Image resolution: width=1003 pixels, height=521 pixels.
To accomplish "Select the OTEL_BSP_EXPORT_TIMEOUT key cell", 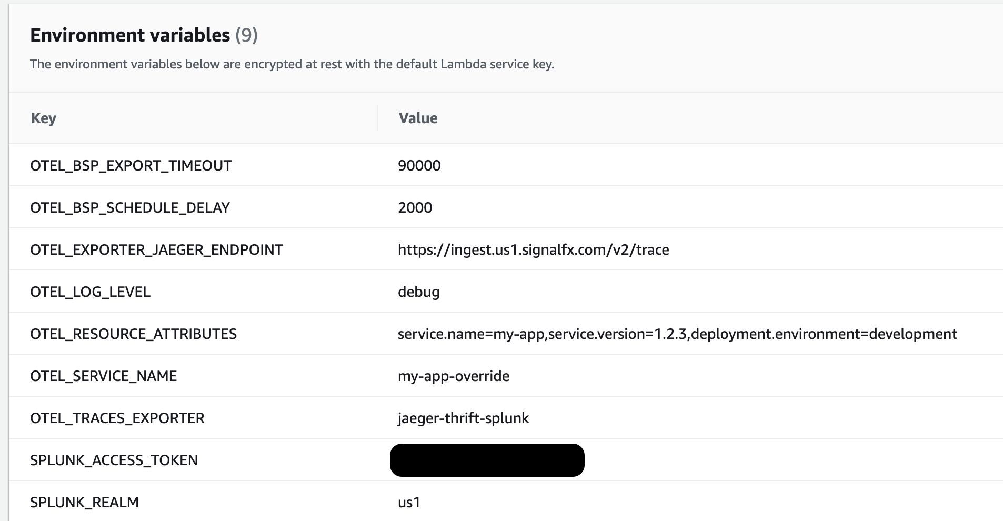I will tap(130, 165).
